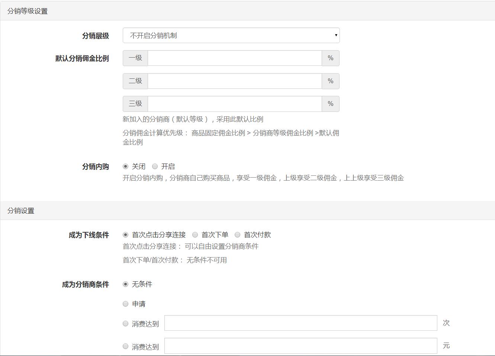This screenshot has width=495, height=356.
Task: Choose 申请 as distributor condition
Action: tap(125, 304)
